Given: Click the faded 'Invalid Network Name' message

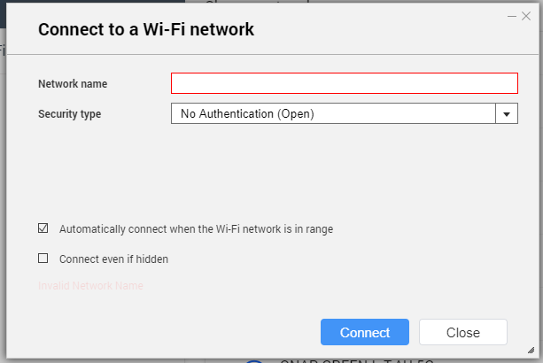Looking at the screenshot, I should coord(90,286).
